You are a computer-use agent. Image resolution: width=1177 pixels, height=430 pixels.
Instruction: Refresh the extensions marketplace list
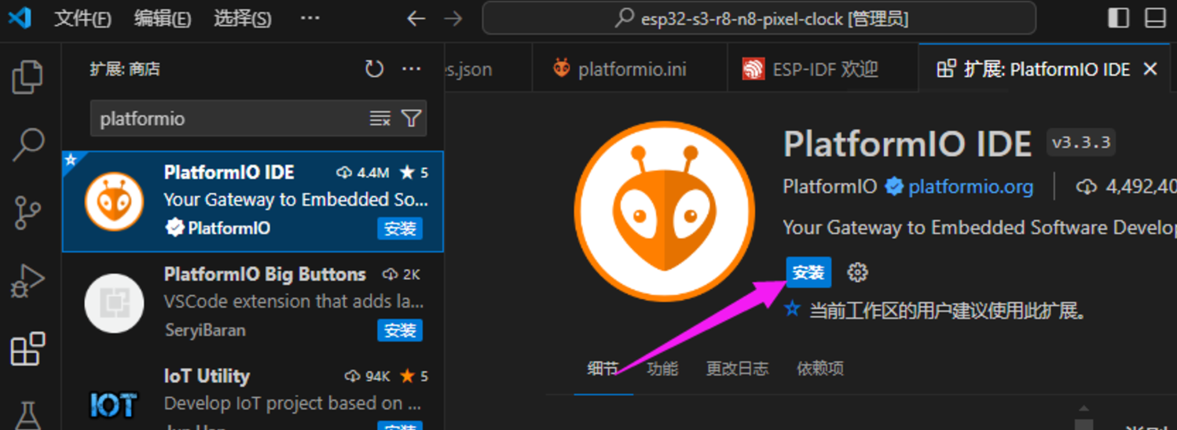[x=374, y=69]
